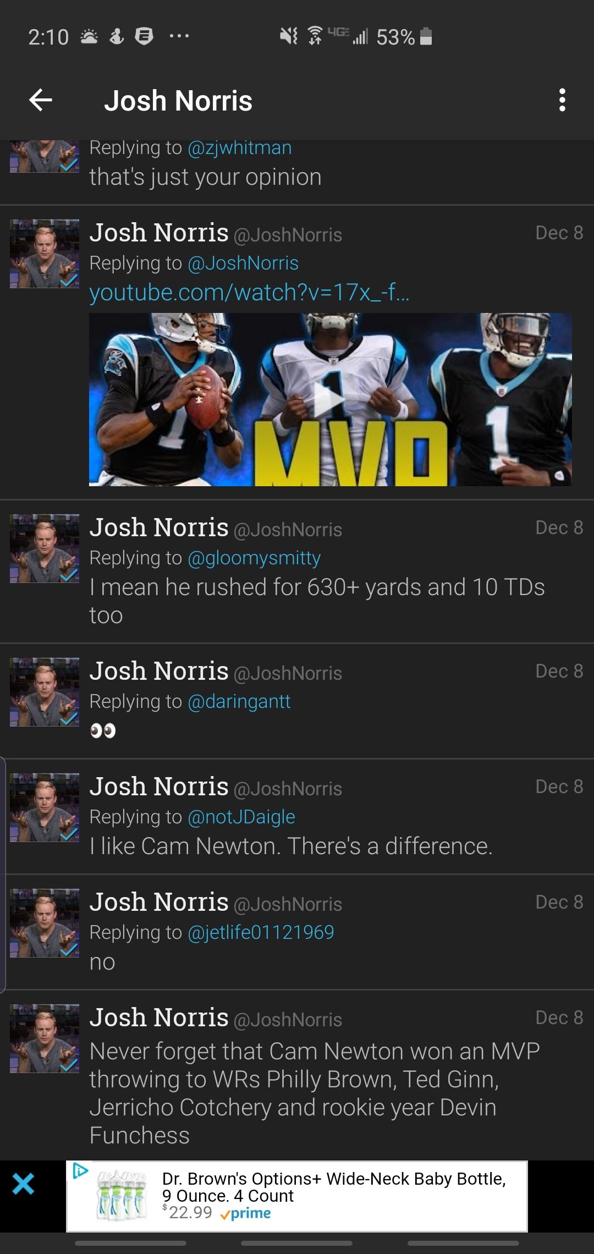Open the @zjwhitman mention link
The width and height of the screenshot is (594, 1254).
tap(239, 148)
